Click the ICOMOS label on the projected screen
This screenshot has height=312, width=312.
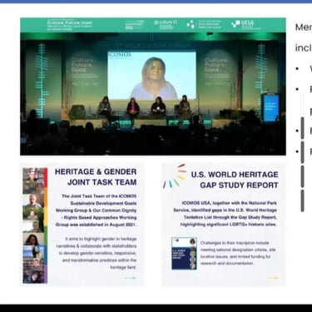(120, 55)
